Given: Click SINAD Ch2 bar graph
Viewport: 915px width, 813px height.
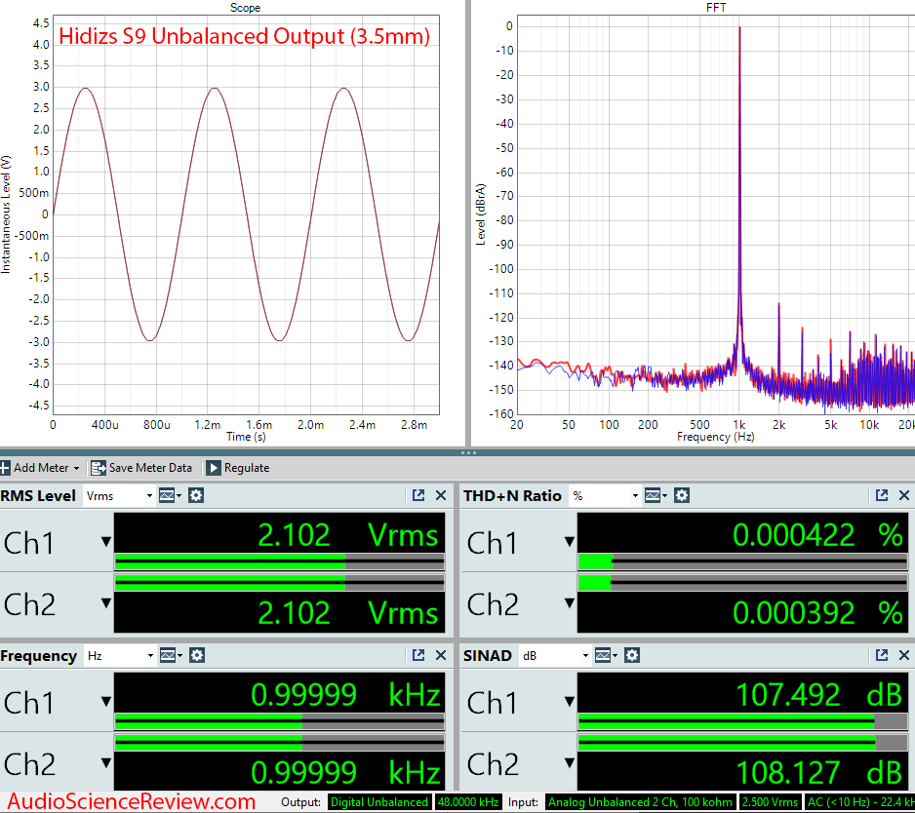Looking at the screenshot, I should (x=742, y=743).
